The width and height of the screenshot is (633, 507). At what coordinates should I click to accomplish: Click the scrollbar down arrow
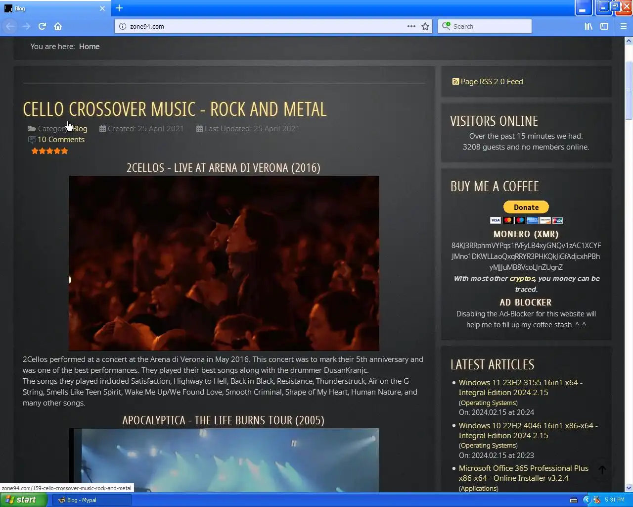pos(629,488)
